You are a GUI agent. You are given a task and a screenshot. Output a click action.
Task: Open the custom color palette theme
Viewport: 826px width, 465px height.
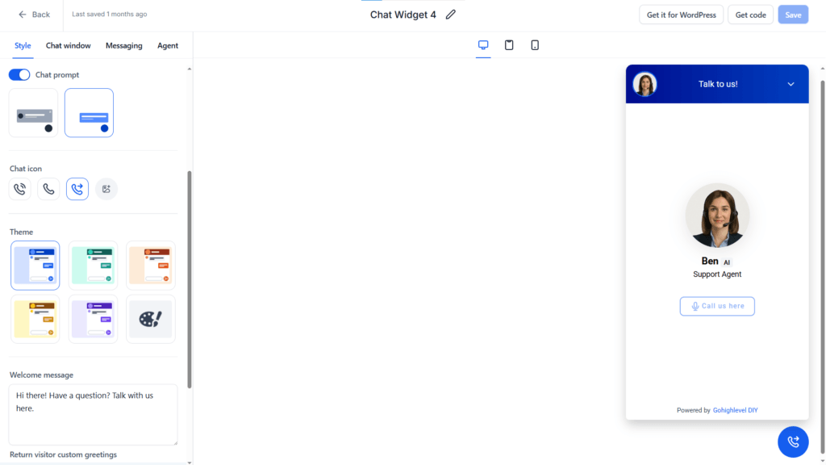pos(151,319)
